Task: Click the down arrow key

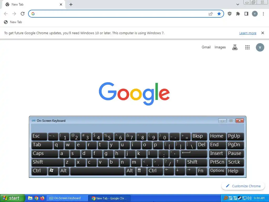Action: 180,171
